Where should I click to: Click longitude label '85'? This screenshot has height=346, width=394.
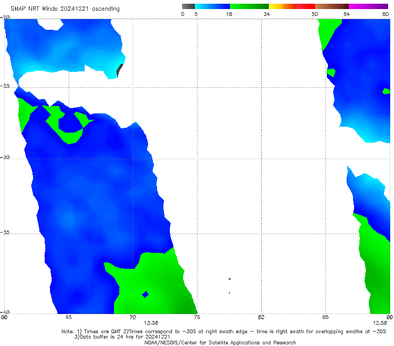(x=325, y=317)
